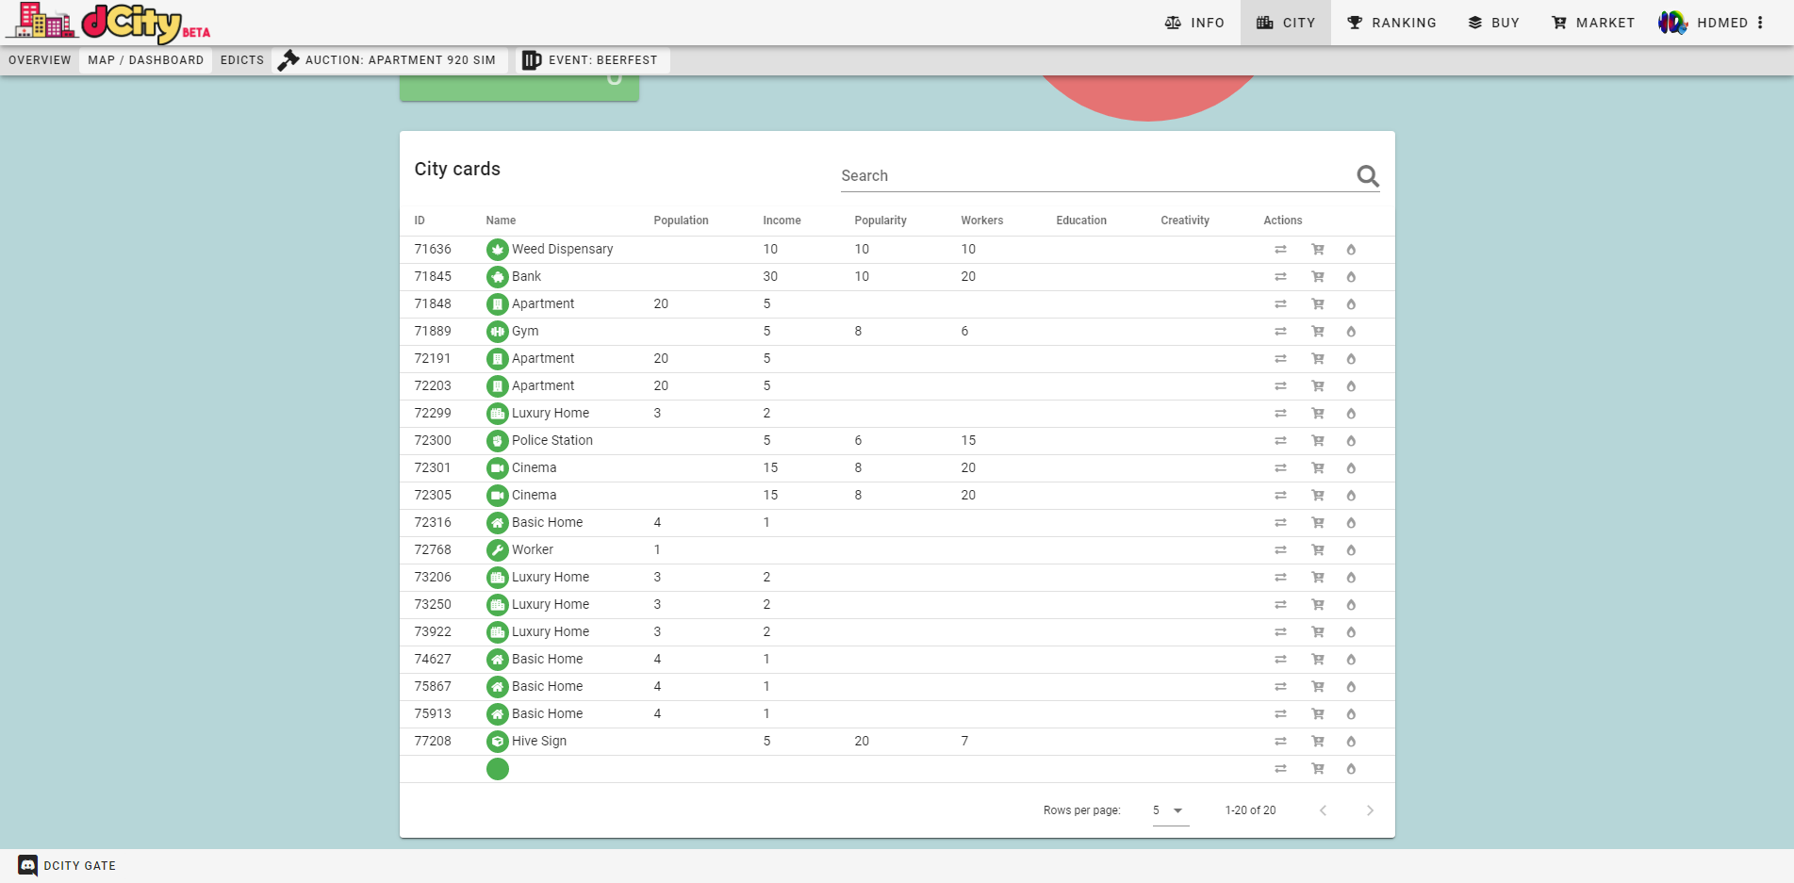Click the Hive Sign sell cart icon
Image resolution: width=1794 pixels, height=883 pixels.
click(x=1317, y=742)
